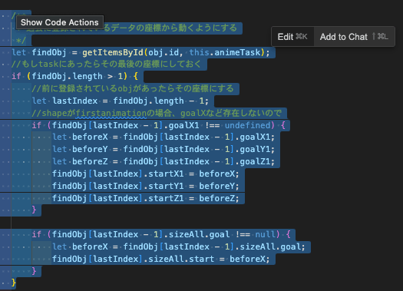Click getItemsById function call

[113, 52]
